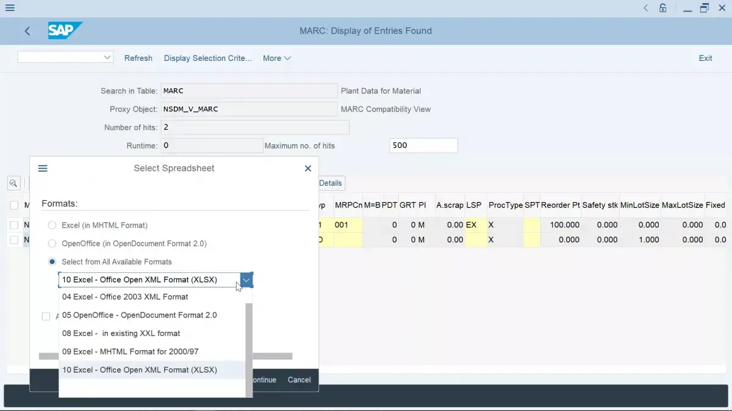Click the unlock padlock icon in the title bar
The image size is (732, 411).
(662, 8)
